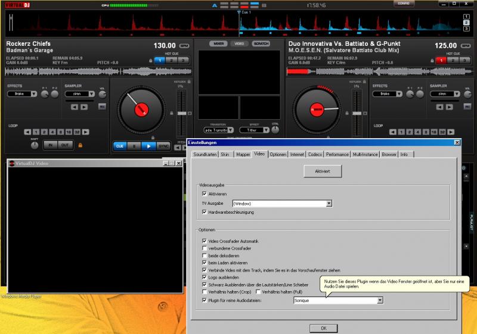477x334 pixels.
Task: Open the Codecs tab
Action: (315, 155)
